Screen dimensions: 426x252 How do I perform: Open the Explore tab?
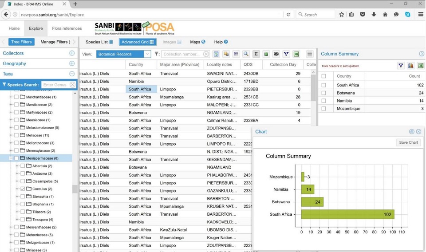pyautogui.click(x=36, y=28)
